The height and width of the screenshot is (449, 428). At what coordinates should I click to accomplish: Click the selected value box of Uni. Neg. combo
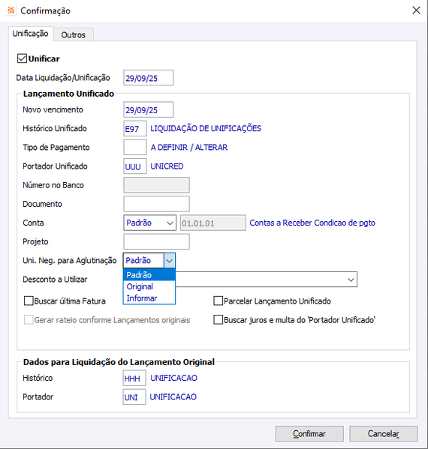tap(143, 261)
